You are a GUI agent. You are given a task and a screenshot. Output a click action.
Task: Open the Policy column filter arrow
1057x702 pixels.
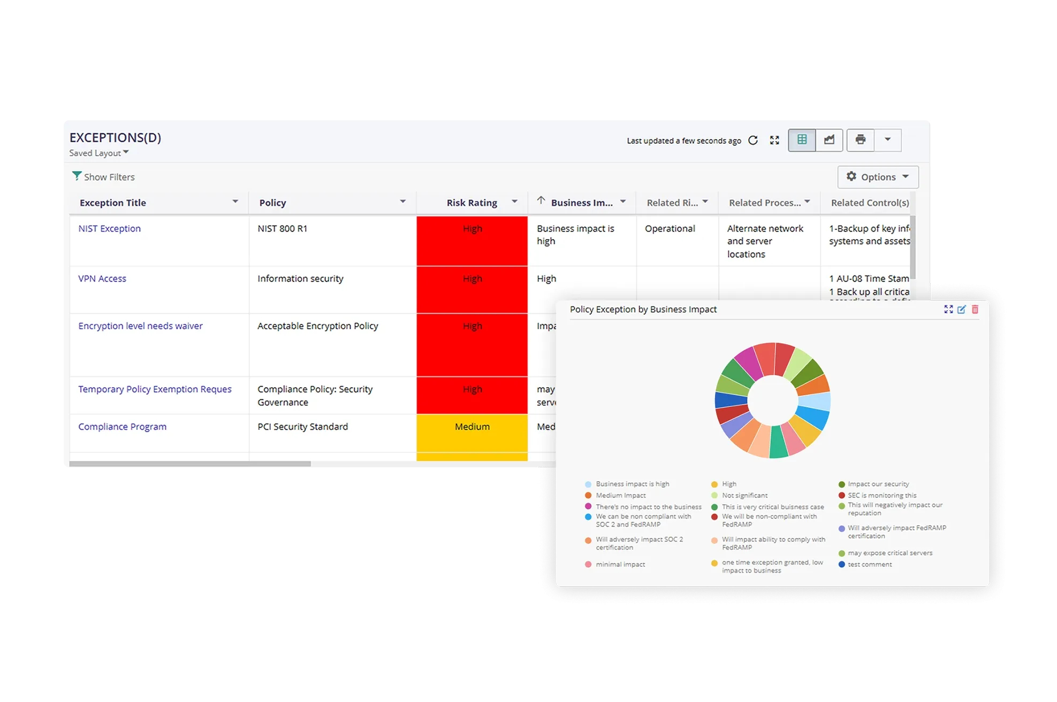tap(402, 202)
